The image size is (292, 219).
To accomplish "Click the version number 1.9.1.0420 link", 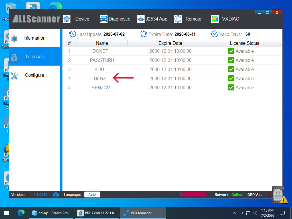I will click(x=39, y=195).
